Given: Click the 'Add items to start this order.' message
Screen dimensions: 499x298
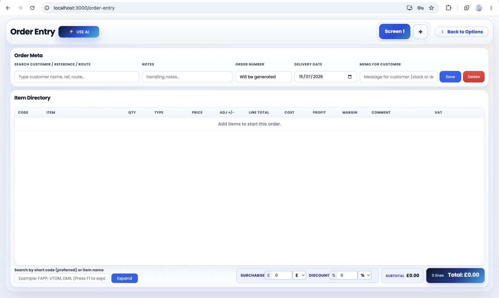Looking at the screenshot, I should point(249,124).
